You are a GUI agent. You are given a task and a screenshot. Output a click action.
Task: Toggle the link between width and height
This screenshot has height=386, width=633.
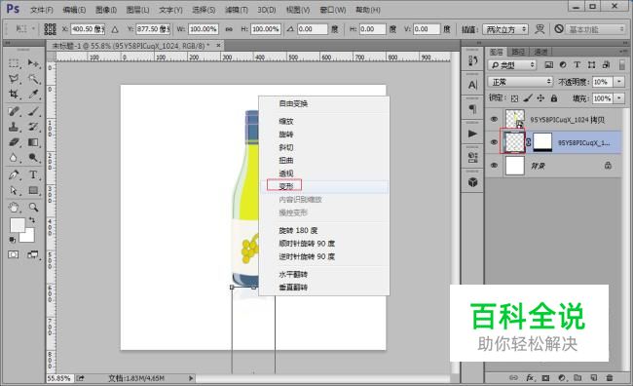[229, 29]
